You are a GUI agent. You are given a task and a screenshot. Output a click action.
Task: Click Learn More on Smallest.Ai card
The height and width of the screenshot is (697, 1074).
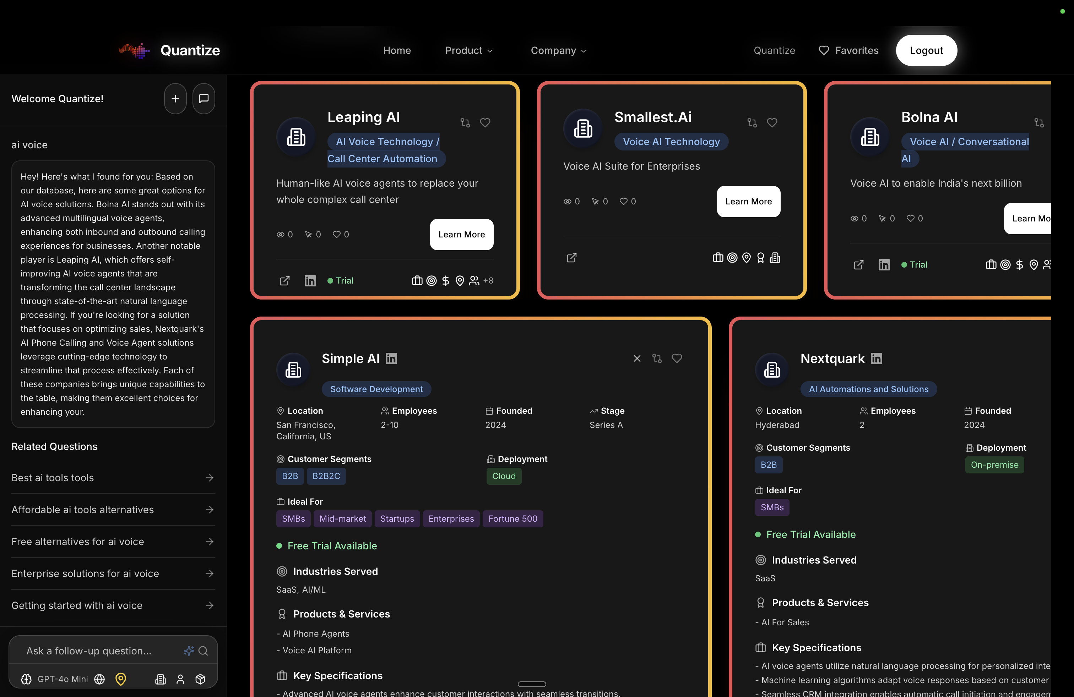(x=748, y=202)
